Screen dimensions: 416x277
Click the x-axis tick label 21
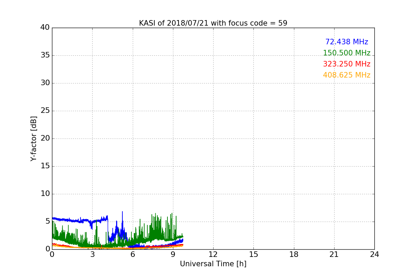click(334, 254)
